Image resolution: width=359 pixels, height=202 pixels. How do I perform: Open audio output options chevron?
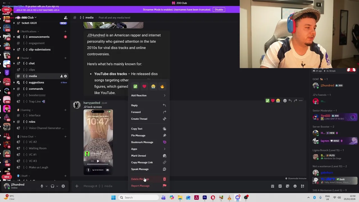coord(57,186)
